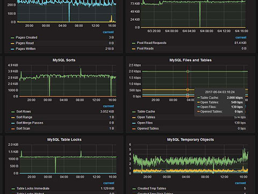Image resolution: width=258 pixels, height=194 pixels.
Task: Toggle the Sort Scan series
Action: [23, 128]
